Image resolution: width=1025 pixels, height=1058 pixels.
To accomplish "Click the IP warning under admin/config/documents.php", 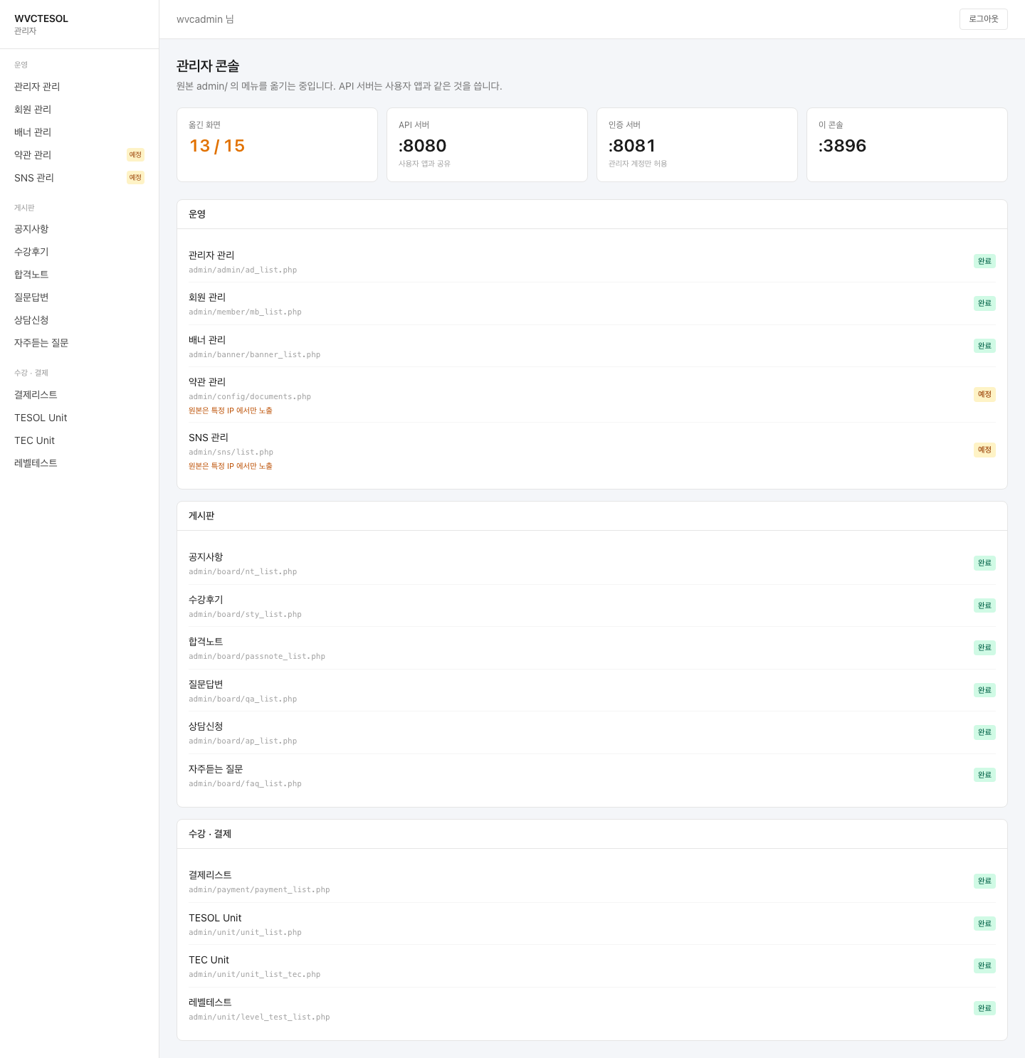I will point(230,411).
